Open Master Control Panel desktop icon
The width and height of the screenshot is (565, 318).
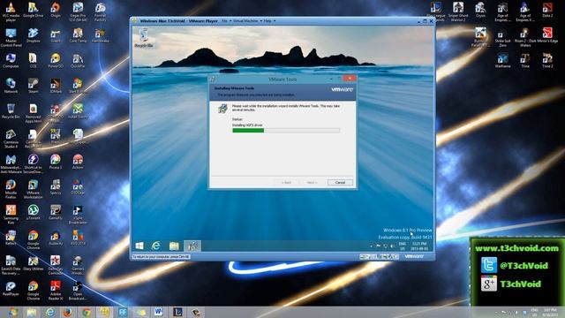11,37
